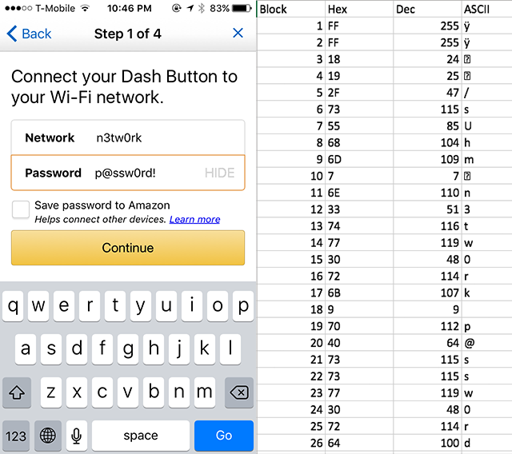This screenshot has height=454, width=512.
Task: Tap the Network field showing n3tw0rk
Action: pyautogui.click(x=128, y=137)
